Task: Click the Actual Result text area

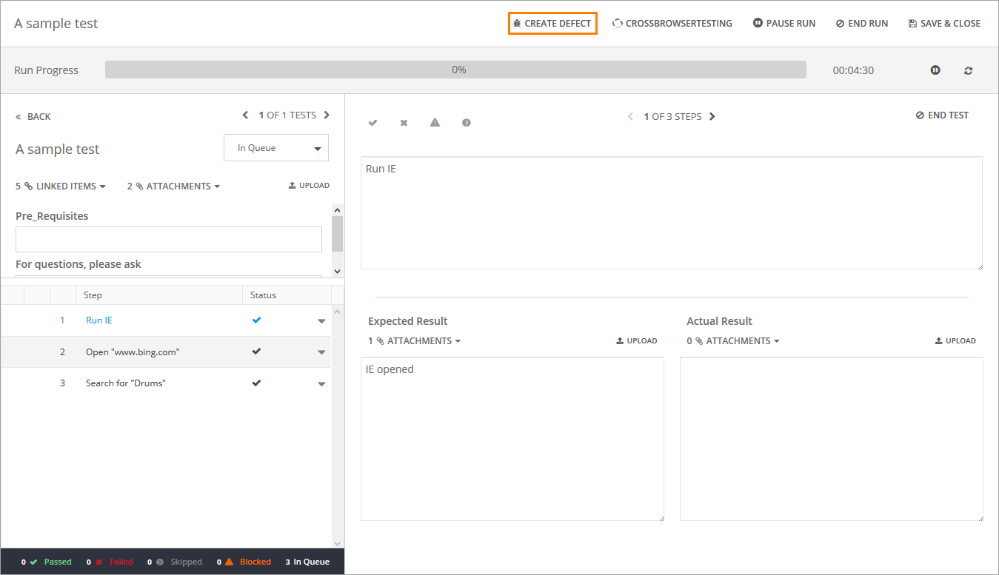Action: 831,439
